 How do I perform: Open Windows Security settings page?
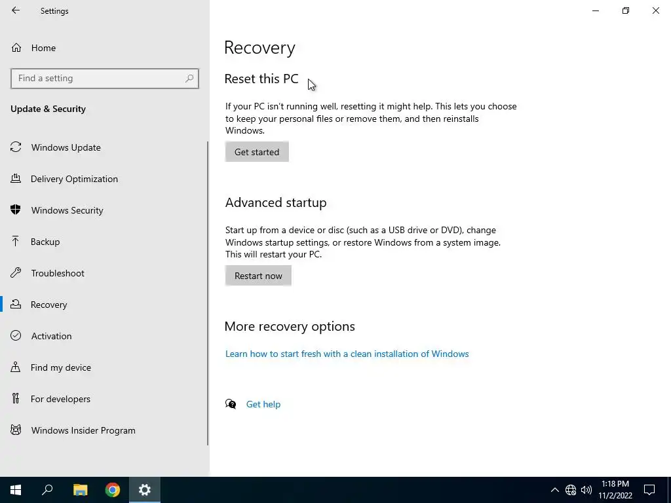[67, 210]
